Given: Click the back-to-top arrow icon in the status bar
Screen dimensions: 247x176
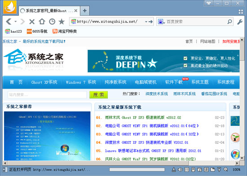Looking at the screenshot, I should (219, 169).
